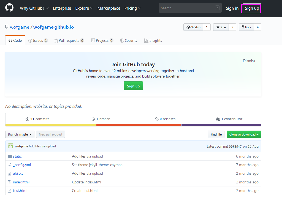Viewport: 282px width, 201px height.
Task: Expand the Why GitHub? menu
Action: (34, 8)
